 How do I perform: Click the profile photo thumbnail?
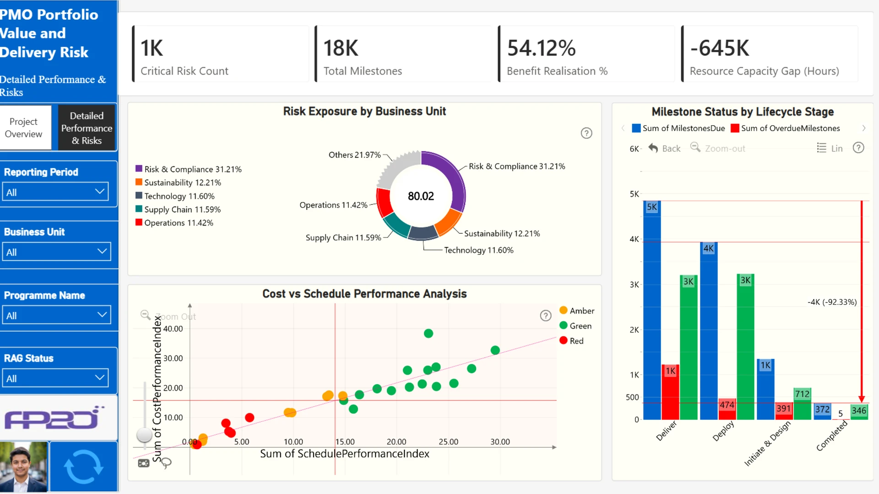click(x=23, y=467)
